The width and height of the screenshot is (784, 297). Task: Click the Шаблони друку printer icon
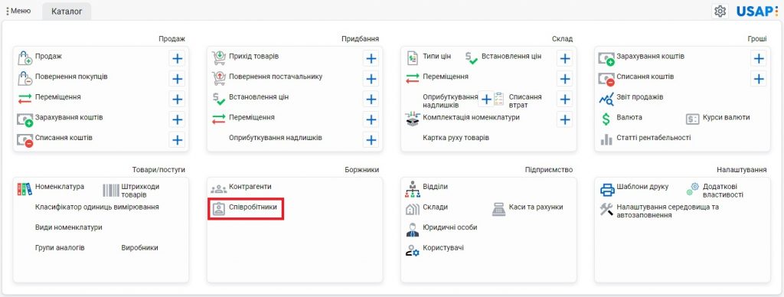[x=607, y=190]
